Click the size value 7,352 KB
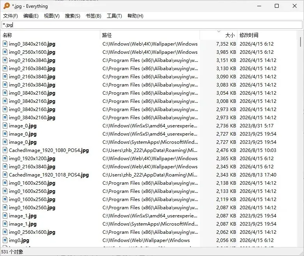304x256 pixels. (x=226, y=44)
